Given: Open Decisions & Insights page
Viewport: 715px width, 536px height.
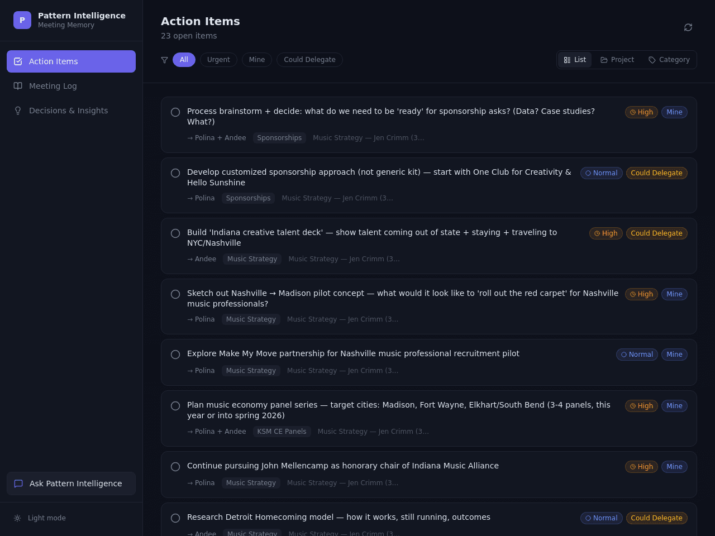Looking at the screenshot, I should pos(71,111).
